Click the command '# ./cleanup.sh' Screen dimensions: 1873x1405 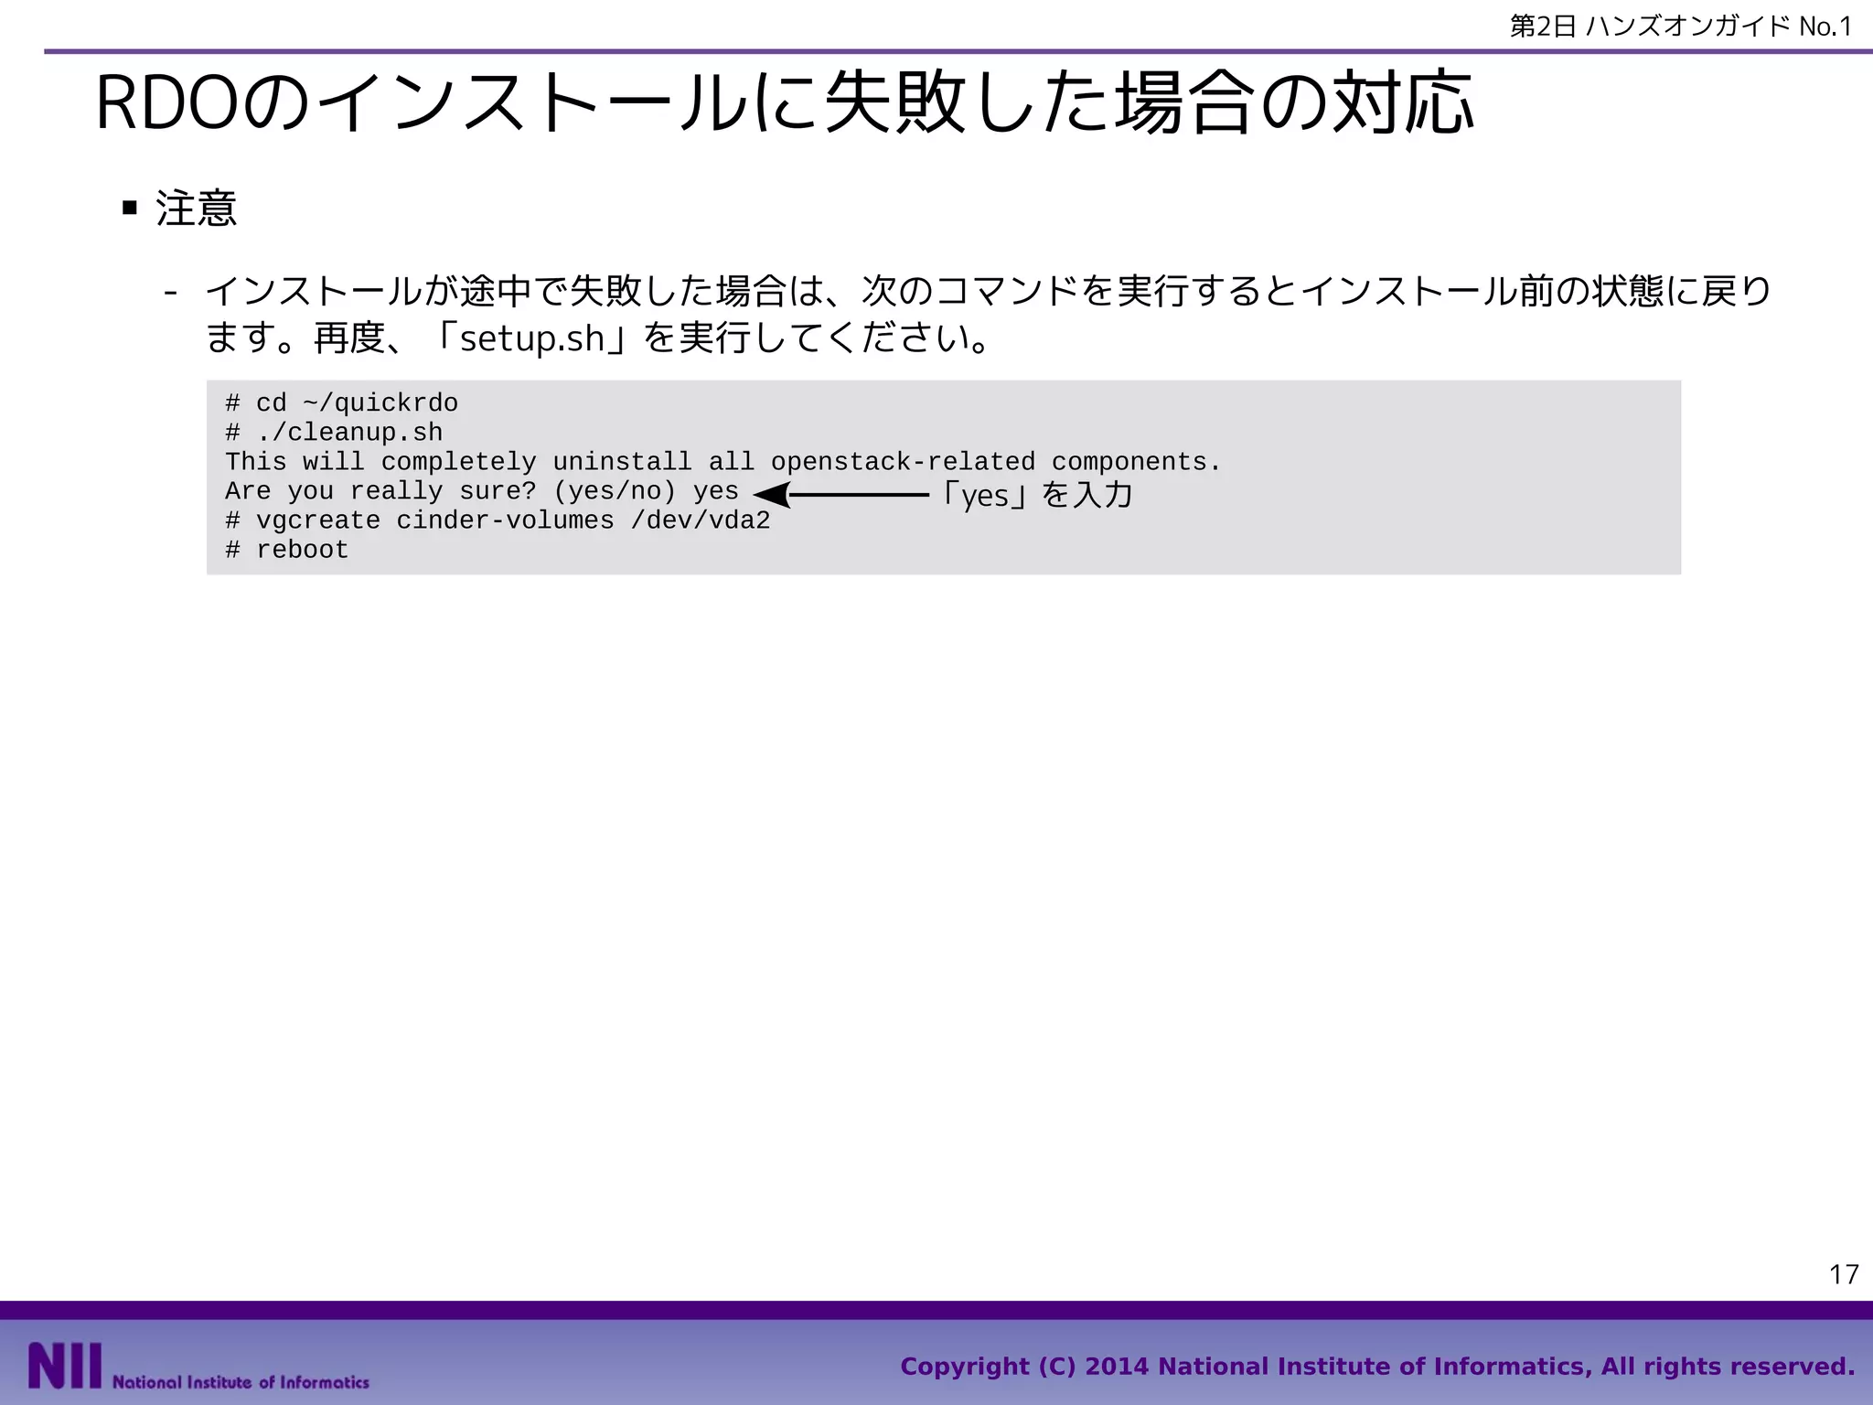coord(334,433)
